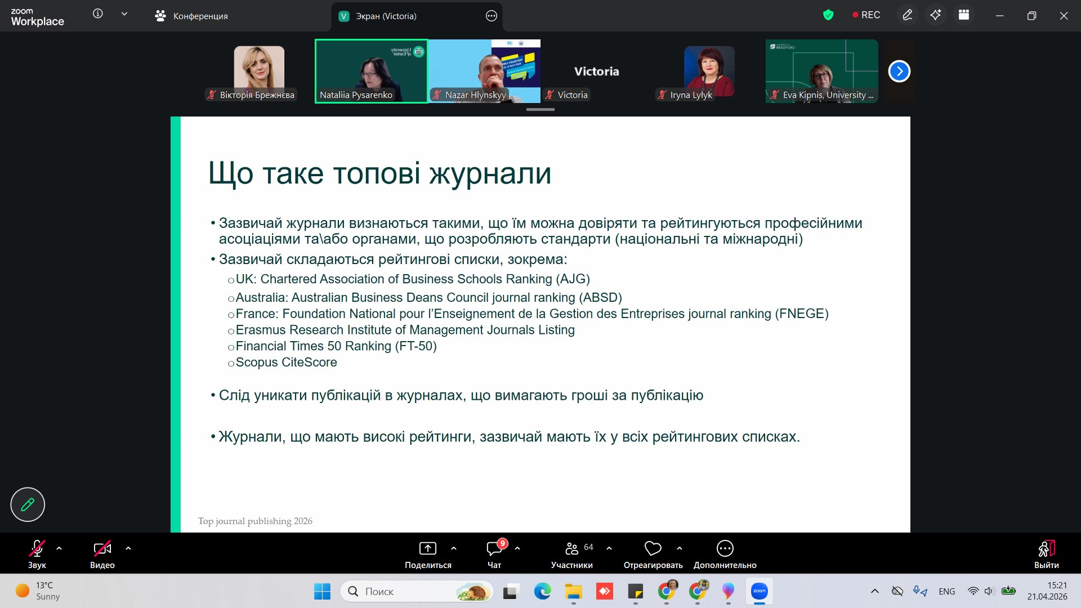Image resolution: width=1081 pixels, height=608 pixels.
Task: Open the Share screen (Поделиться) icon
Action: click(427, 548)
